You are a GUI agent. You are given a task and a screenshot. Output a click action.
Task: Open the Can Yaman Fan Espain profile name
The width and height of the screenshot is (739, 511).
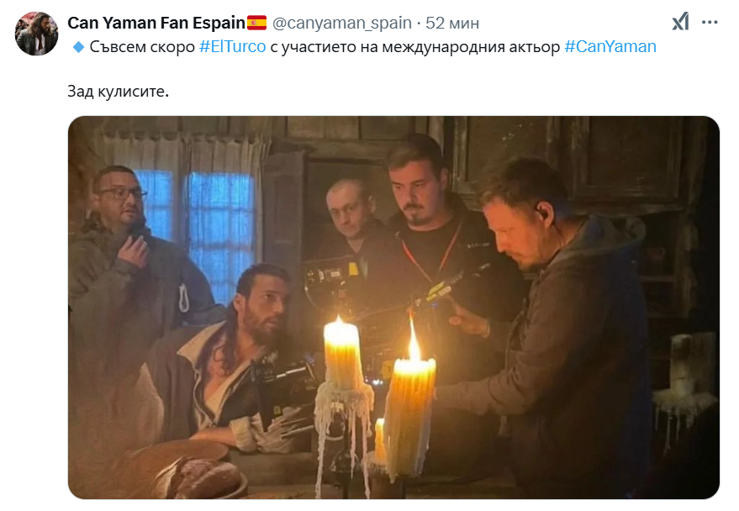pyautogui.click(x=156, y=23)
